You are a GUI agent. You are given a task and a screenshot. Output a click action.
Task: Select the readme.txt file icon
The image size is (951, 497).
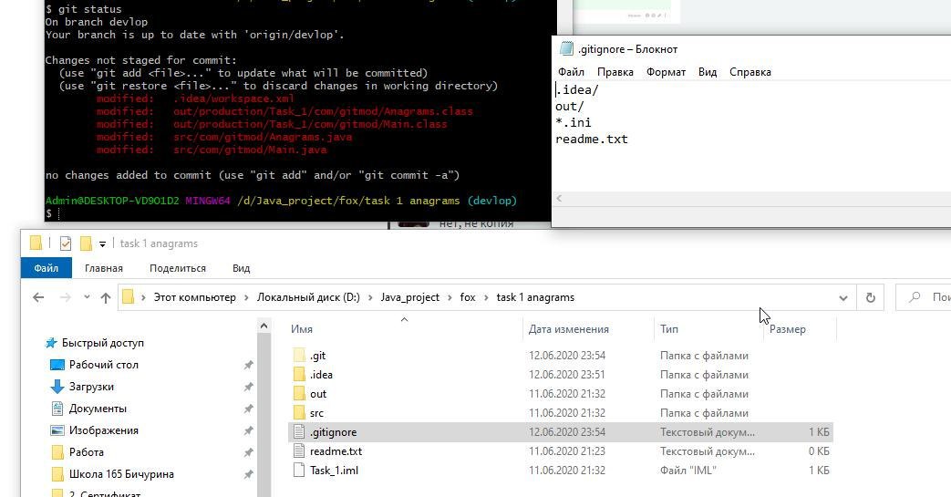pos(298,450)
